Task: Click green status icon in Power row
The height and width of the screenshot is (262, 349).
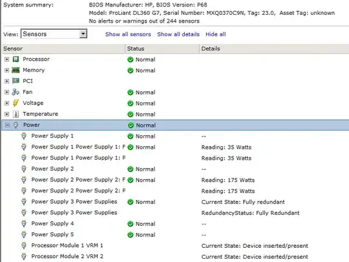Action: pos(131,126)
